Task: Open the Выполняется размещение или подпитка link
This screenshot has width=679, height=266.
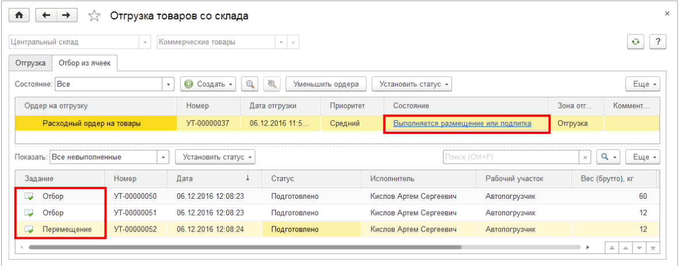Action: (x=462, y=124)
